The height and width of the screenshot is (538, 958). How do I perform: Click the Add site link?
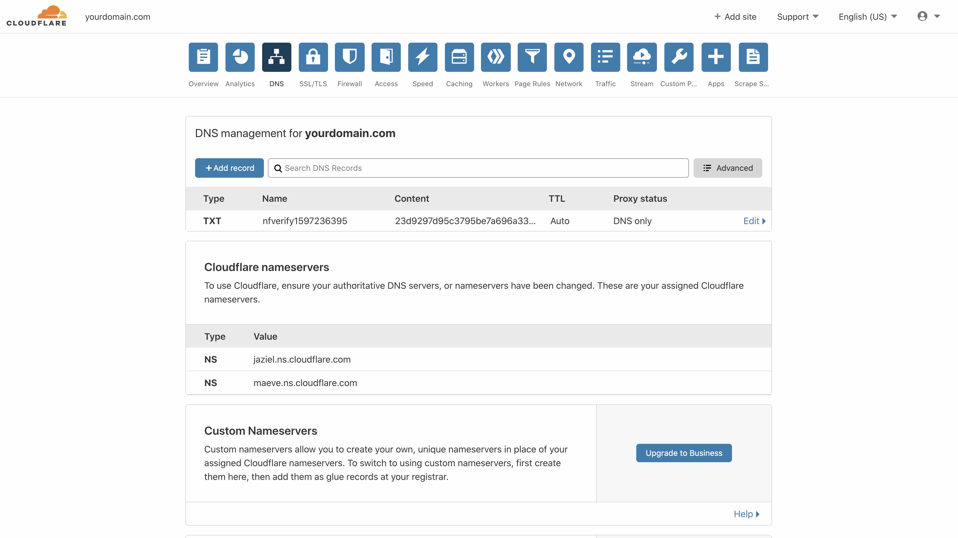(x=735, y=17)
